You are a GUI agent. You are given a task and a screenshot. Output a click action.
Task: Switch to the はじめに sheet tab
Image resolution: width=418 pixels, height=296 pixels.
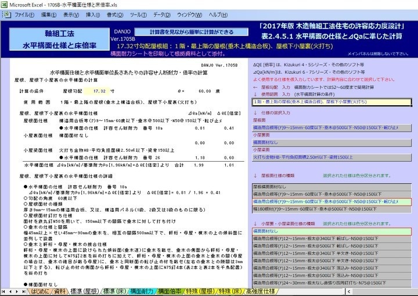(x=39, y=291)
